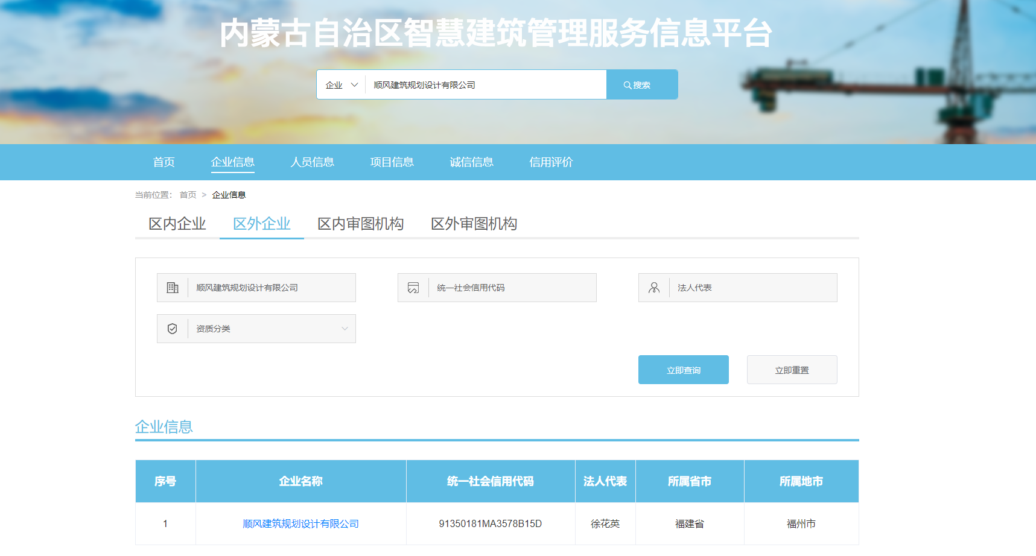The image size is (1036, 556).
Task: Click the platform title 内蒙古自治区智慧建筑管理服务信息平台
Action: click(x=496, y=33)
